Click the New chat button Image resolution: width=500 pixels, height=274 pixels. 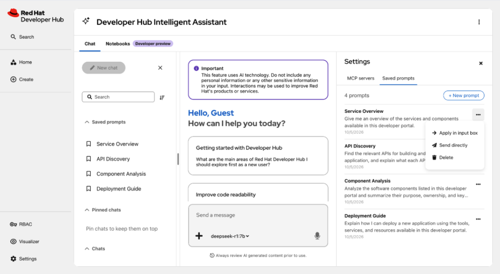coord(104,68)
